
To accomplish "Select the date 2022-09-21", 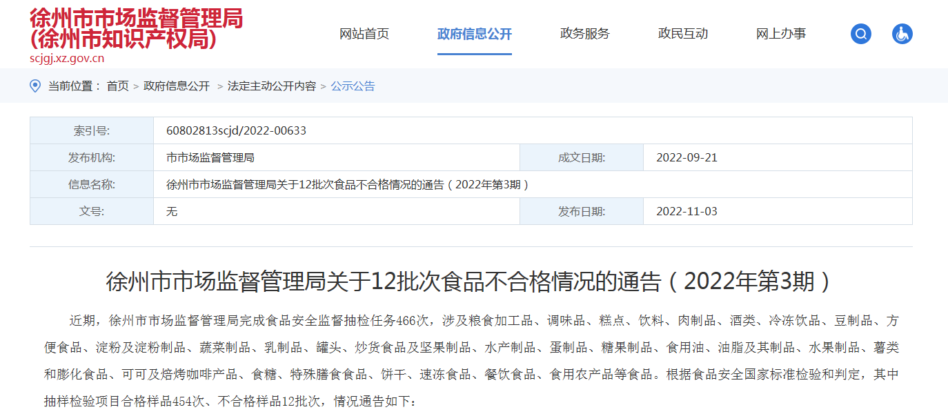I will click(x=687, y=157).
